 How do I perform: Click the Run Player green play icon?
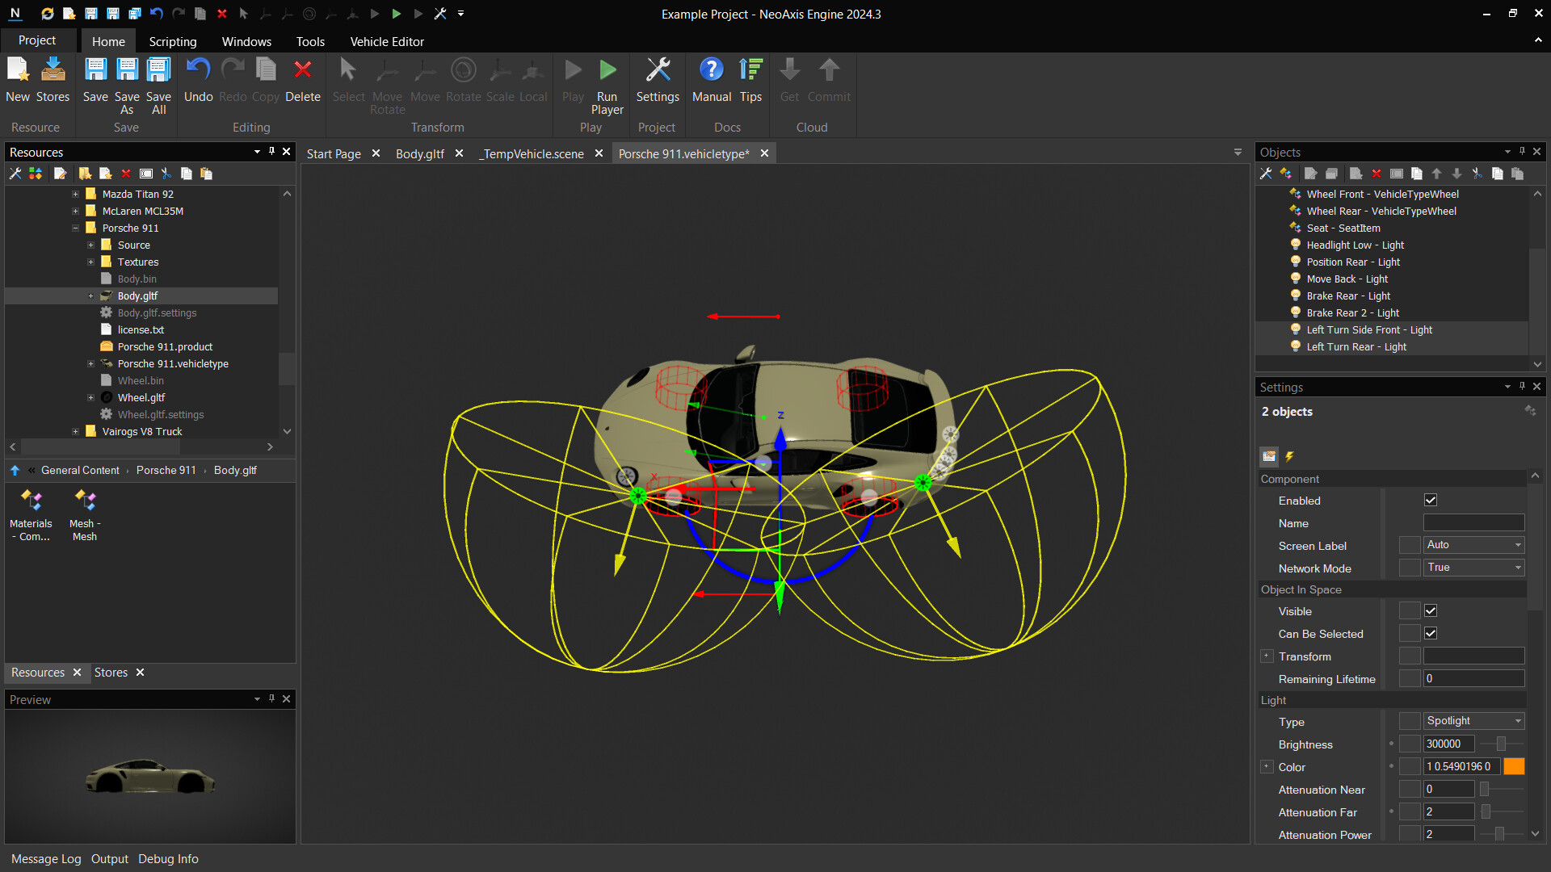point(607,71)
